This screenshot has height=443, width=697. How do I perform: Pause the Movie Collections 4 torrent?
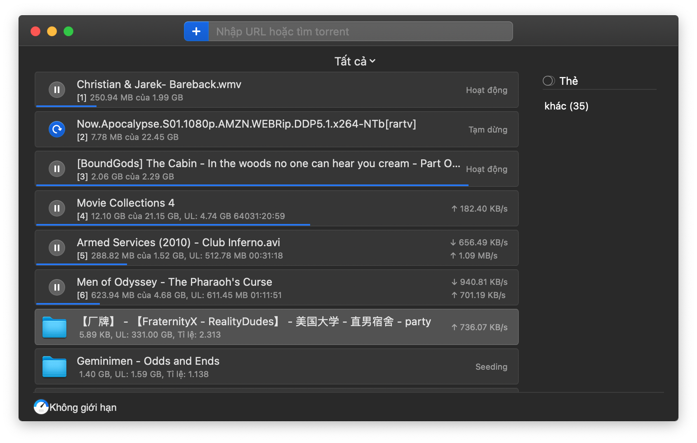click(x=57, y=208)
